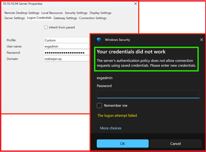Click the User name field with exgadmin
This screenshot has width=206, height=152.
67,46
